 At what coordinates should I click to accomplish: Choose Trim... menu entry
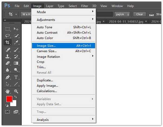click(x=63, y=67)
